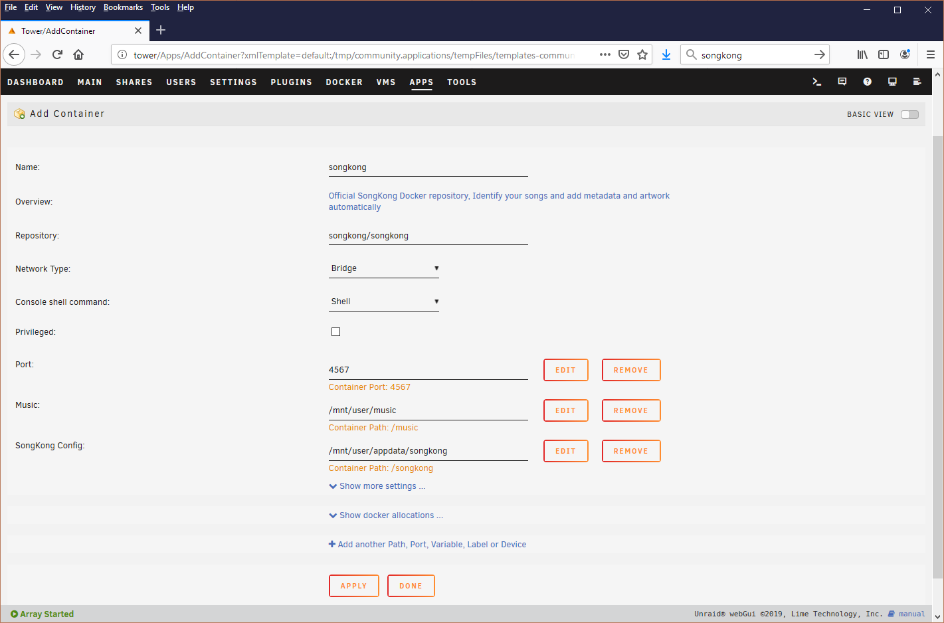Open the Shares tab
This screenshot has width=944, height=623.
pos(134,82)
